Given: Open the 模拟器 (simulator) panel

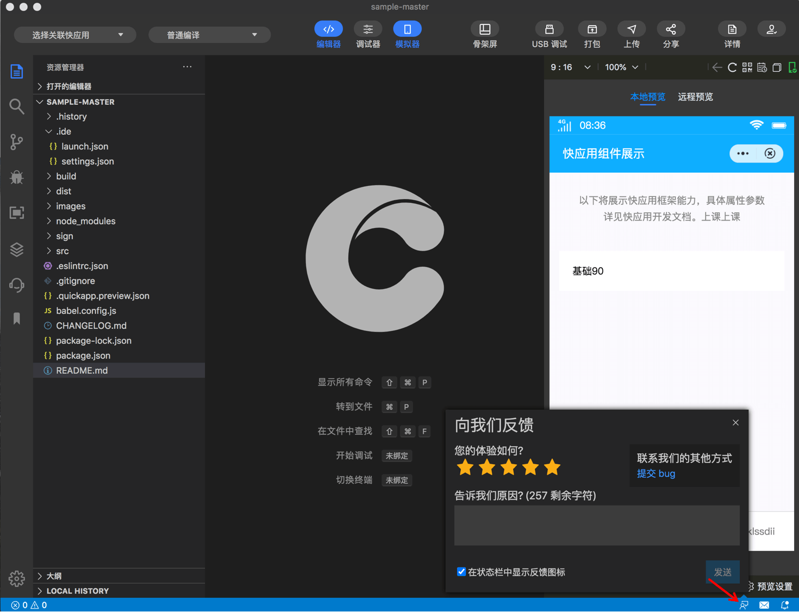Looking at the screenshot, I should 407,34.
